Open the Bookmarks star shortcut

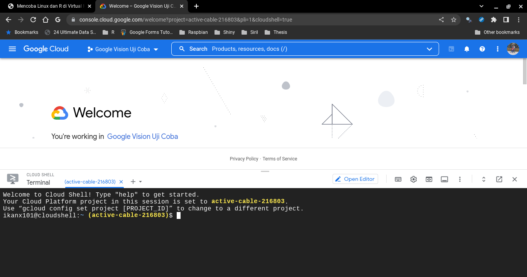(x=22, y=32)
